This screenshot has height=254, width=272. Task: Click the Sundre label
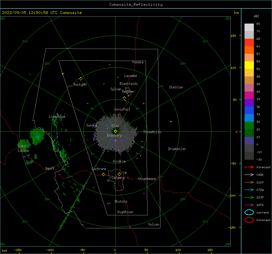(x=92, y=125)
